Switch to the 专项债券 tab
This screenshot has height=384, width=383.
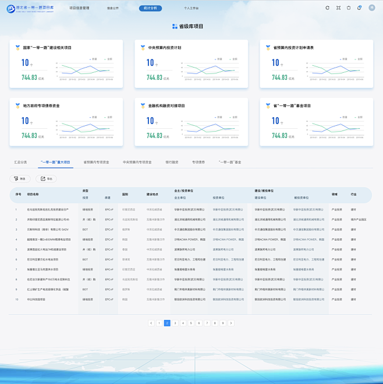198,162
